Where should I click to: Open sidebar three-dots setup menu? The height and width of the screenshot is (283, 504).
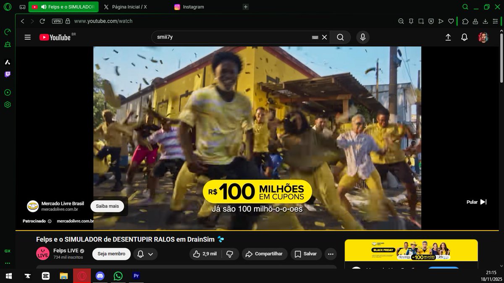tap(7, 263)
